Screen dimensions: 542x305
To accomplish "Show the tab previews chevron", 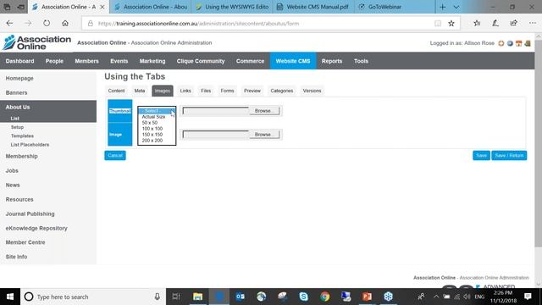I will click(x=456, y=7).
